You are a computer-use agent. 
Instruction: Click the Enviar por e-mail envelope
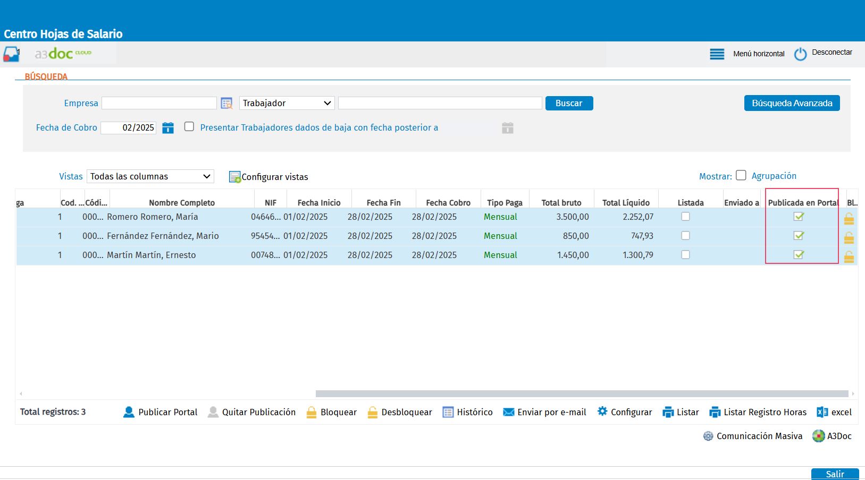(x=509, y=413)
